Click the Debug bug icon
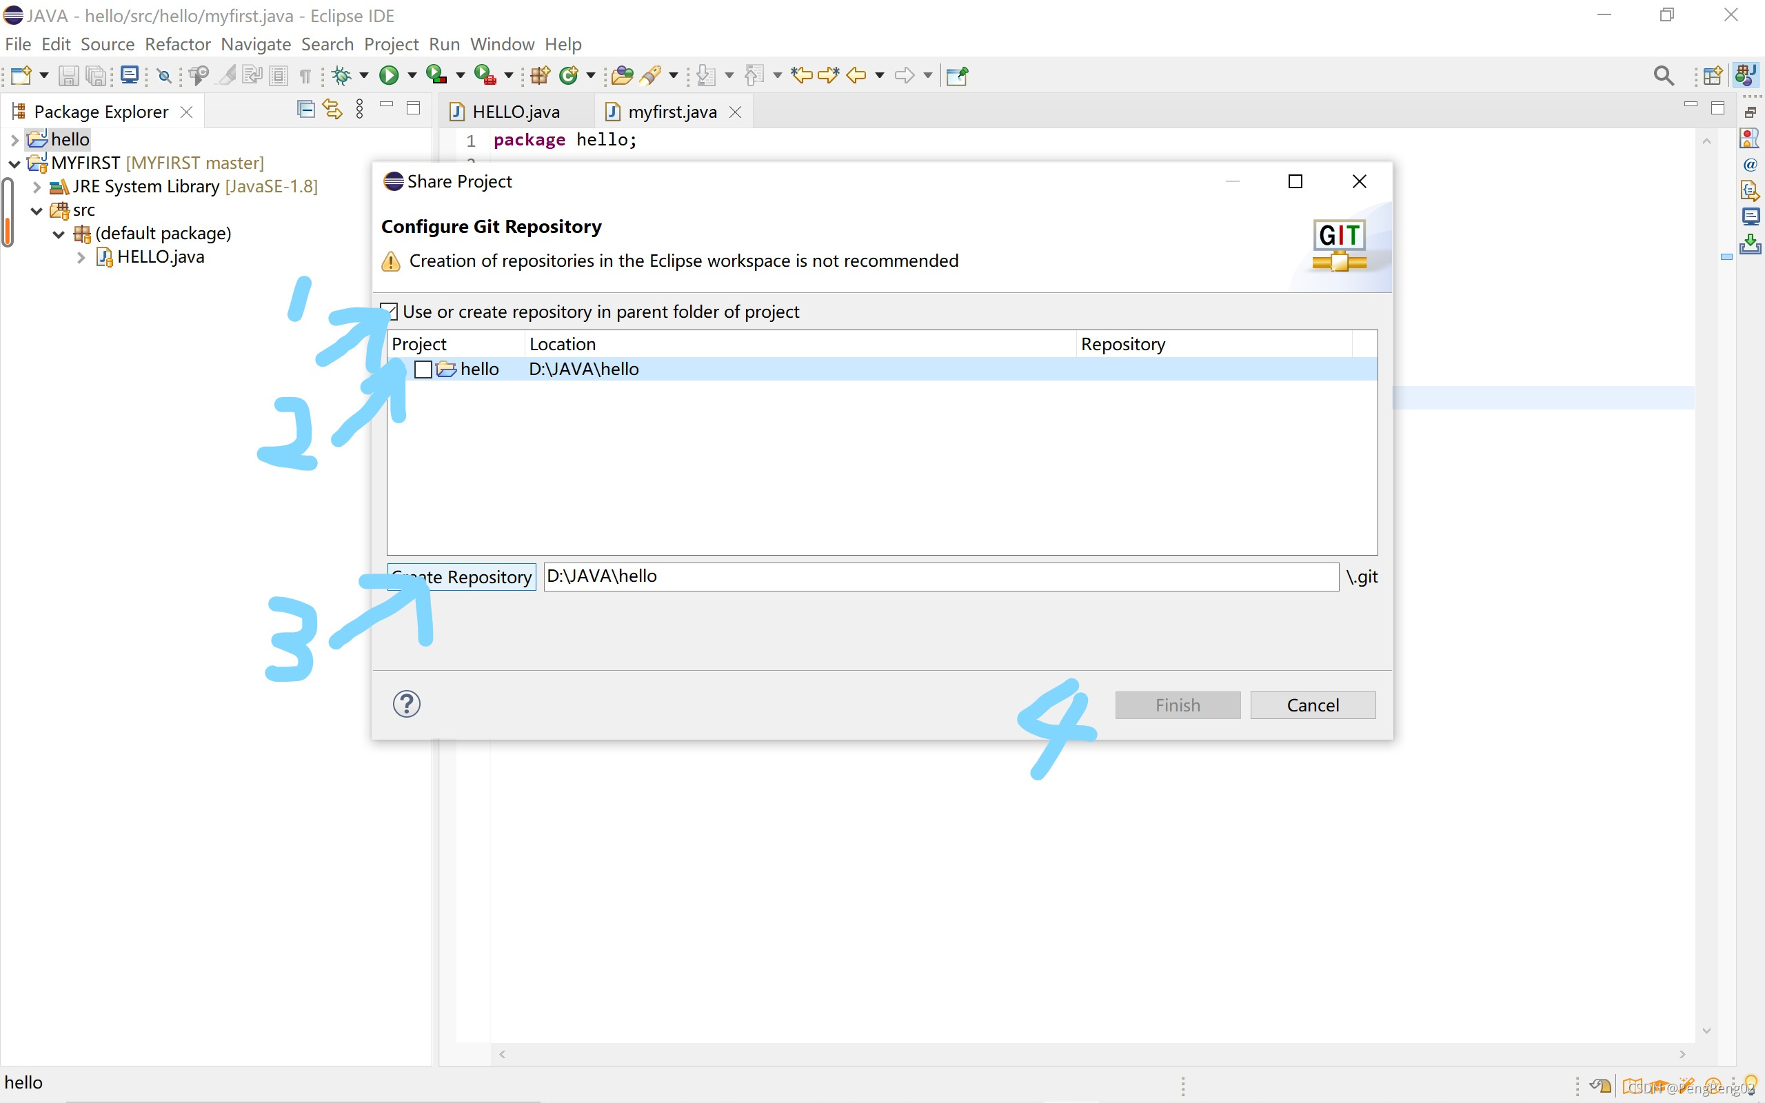This screenshot has height=1103, width=1765. coord(341,75)
